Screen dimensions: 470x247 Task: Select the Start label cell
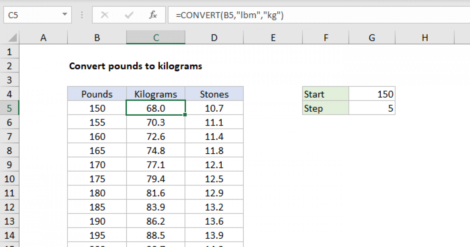pos(325,94)
